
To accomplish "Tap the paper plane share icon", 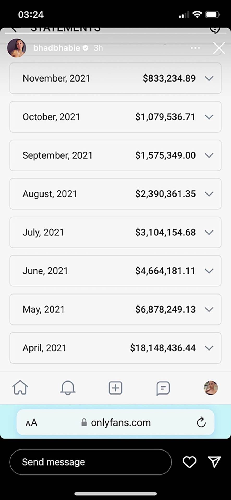I will (x=214, y=462).
